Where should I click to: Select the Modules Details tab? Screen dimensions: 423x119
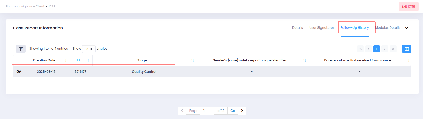click(388, 28)
